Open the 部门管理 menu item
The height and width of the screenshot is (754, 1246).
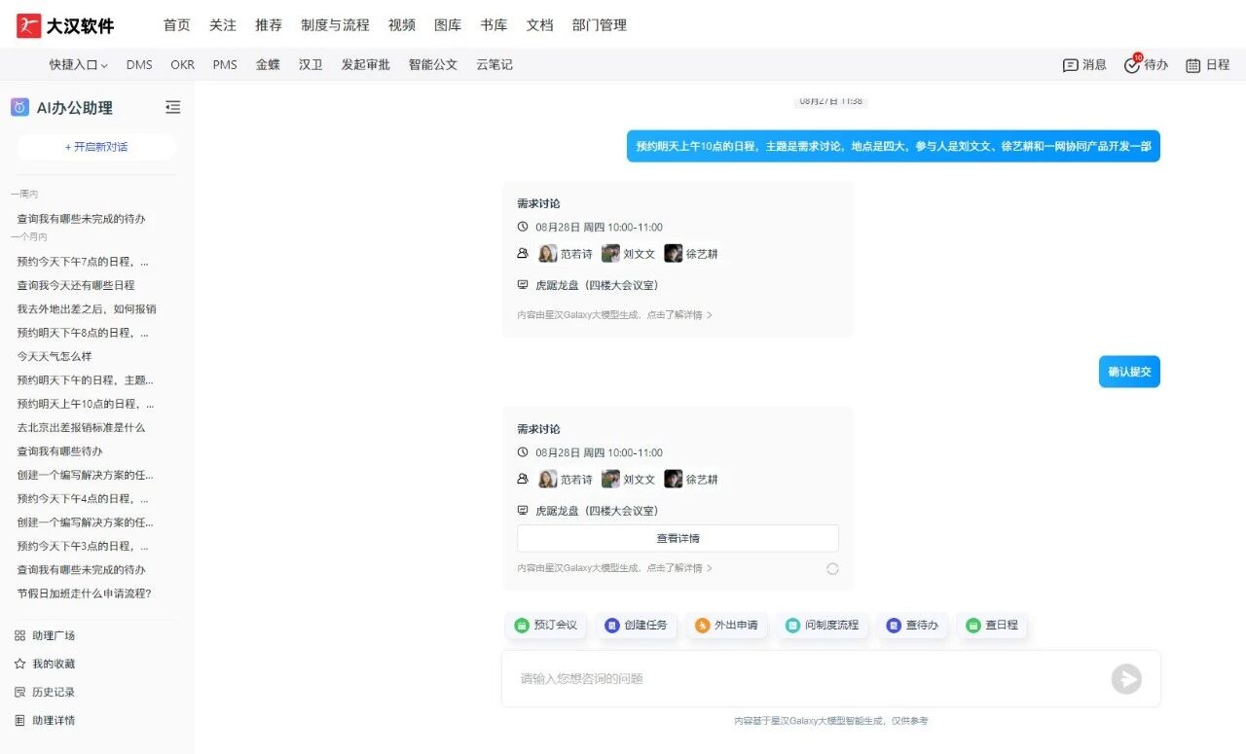599,25
